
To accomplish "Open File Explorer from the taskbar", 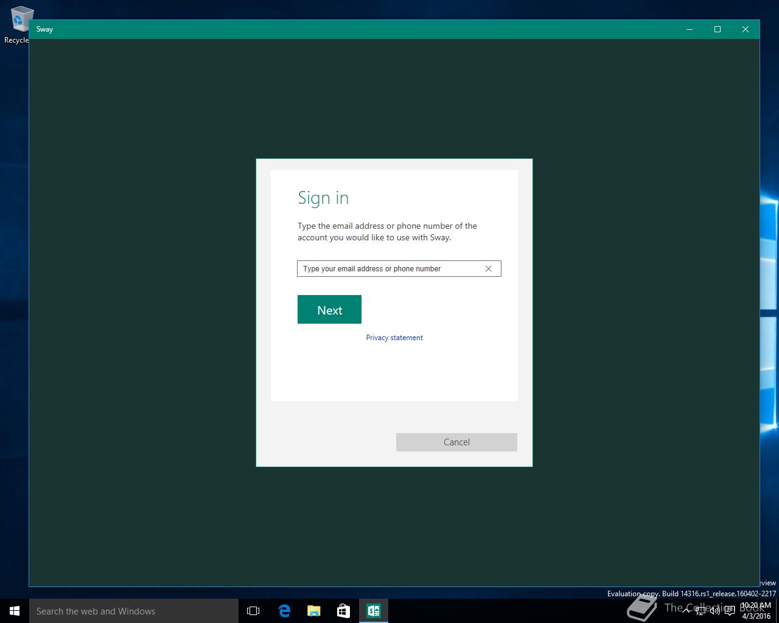I will click(x=313, y=611).
